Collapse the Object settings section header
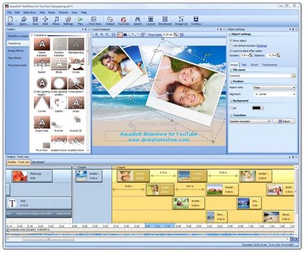The width and height of the screenshot is (305, 253). click(230, 34)
